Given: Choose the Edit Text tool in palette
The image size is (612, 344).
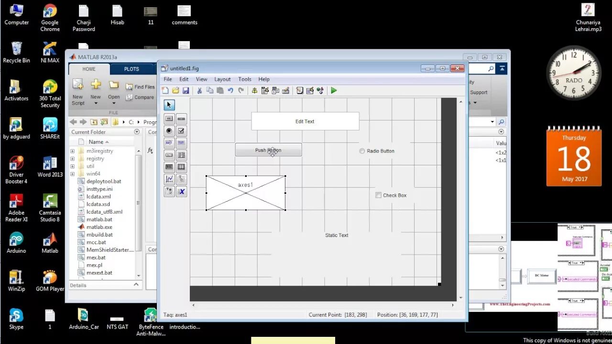Looking at the screenshot, I should [x=169, y=143].
